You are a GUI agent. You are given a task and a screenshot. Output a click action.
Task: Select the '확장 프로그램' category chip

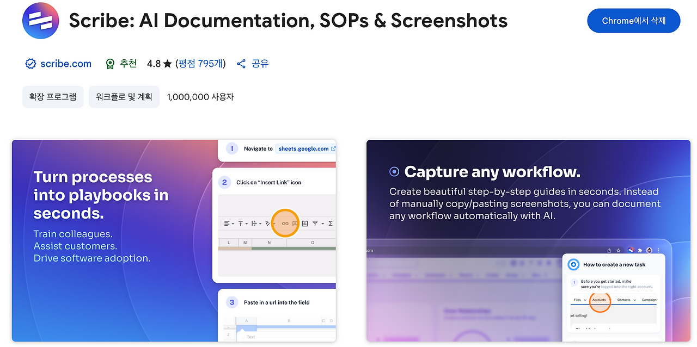53,97
